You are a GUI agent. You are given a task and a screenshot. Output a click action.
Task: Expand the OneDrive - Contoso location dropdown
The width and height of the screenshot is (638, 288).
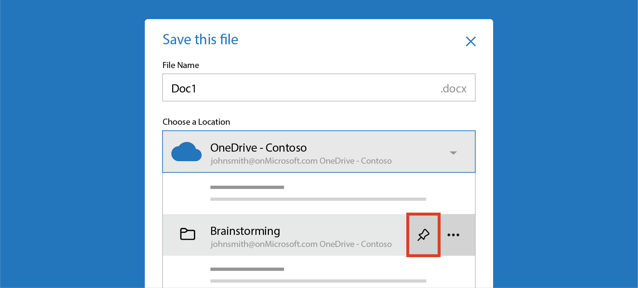[x=453, y=153]
